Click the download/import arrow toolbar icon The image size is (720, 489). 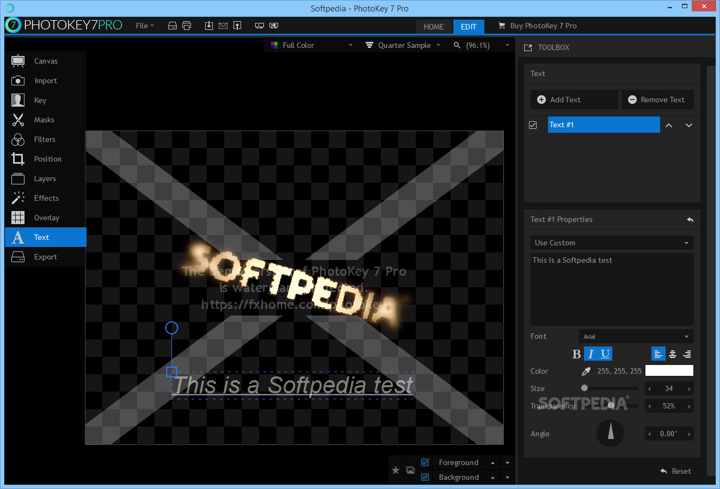click(x=209, y=26)
